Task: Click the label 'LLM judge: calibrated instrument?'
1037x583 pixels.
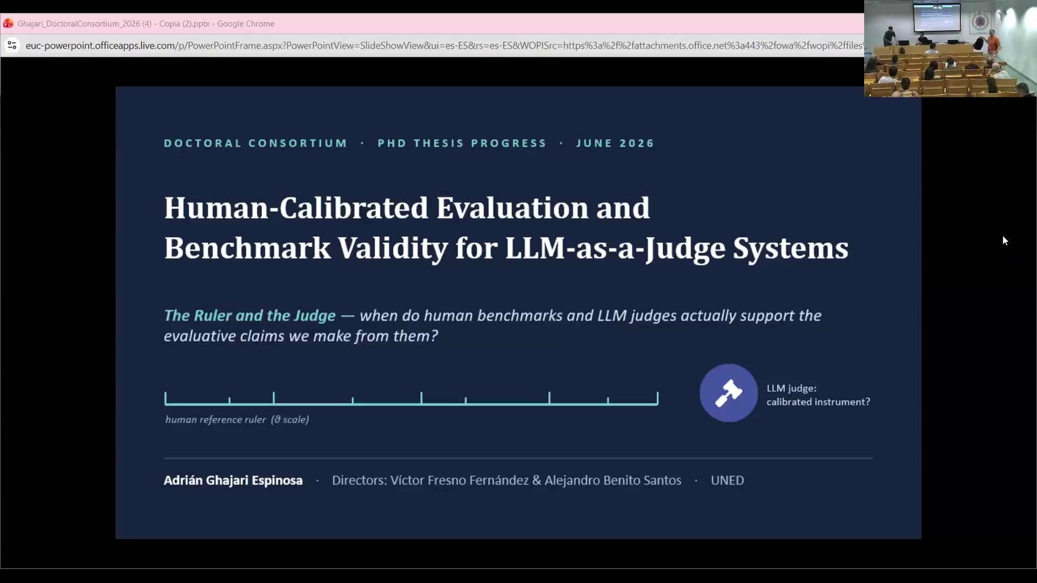Action: pos(818,395)
